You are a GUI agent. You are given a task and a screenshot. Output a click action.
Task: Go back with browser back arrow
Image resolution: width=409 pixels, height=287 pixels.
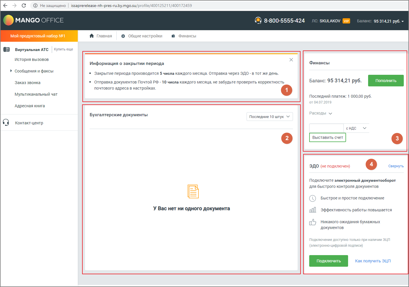point(5,6)
